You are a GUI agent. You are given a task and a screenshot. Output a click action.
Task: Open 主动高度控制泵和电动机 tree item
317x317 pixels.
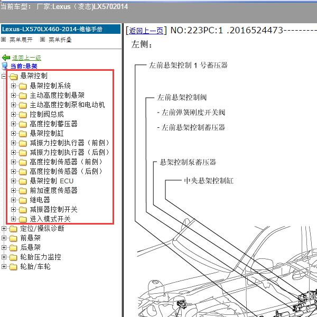(67, 105)
